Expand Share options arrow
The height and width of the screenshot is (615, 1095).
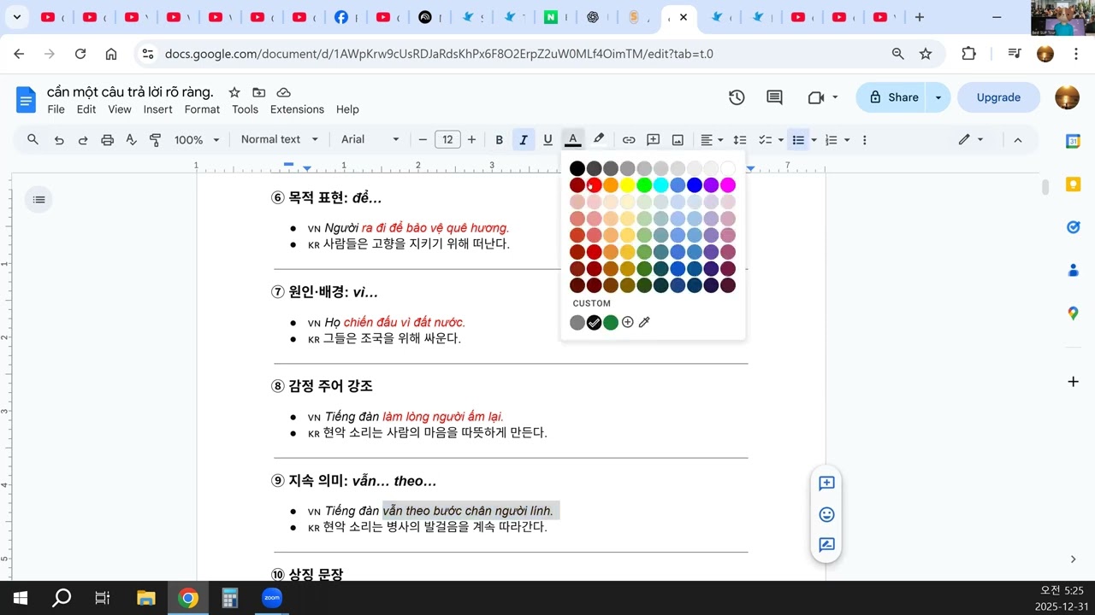[938, 97]
